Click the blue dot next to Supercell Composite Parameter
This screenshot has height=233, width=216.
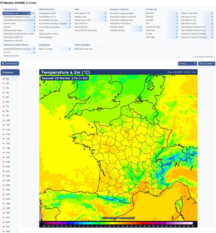point(212,37)
